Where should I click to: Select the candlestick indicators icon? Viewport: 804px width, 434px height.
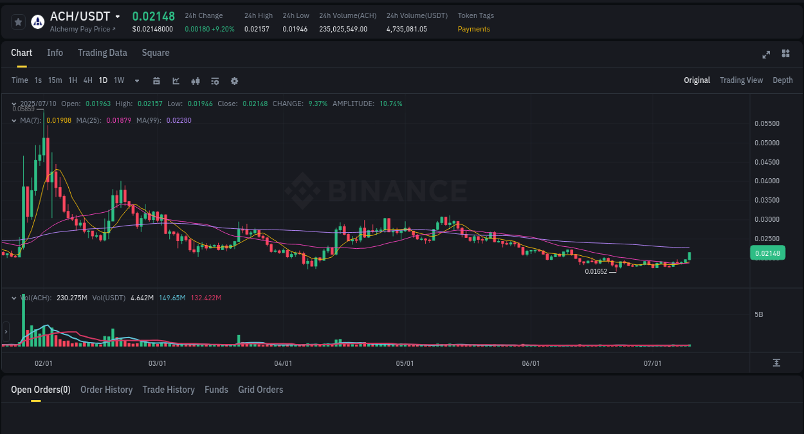195,80
